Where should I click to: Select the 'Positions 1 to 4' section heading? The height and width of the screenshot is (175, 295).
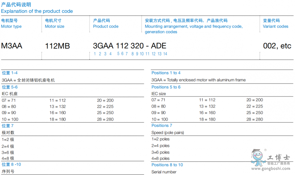click(x=166, y=73)
